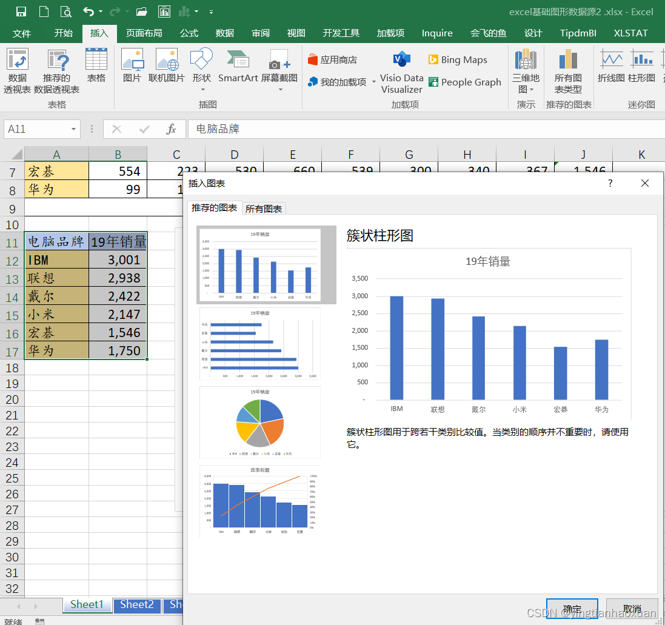Image resolution: width=665 pixels, height=625 pixels.
Task: Switch to Page Layout (页面布局) tab
Action: [x=144, y=33]
